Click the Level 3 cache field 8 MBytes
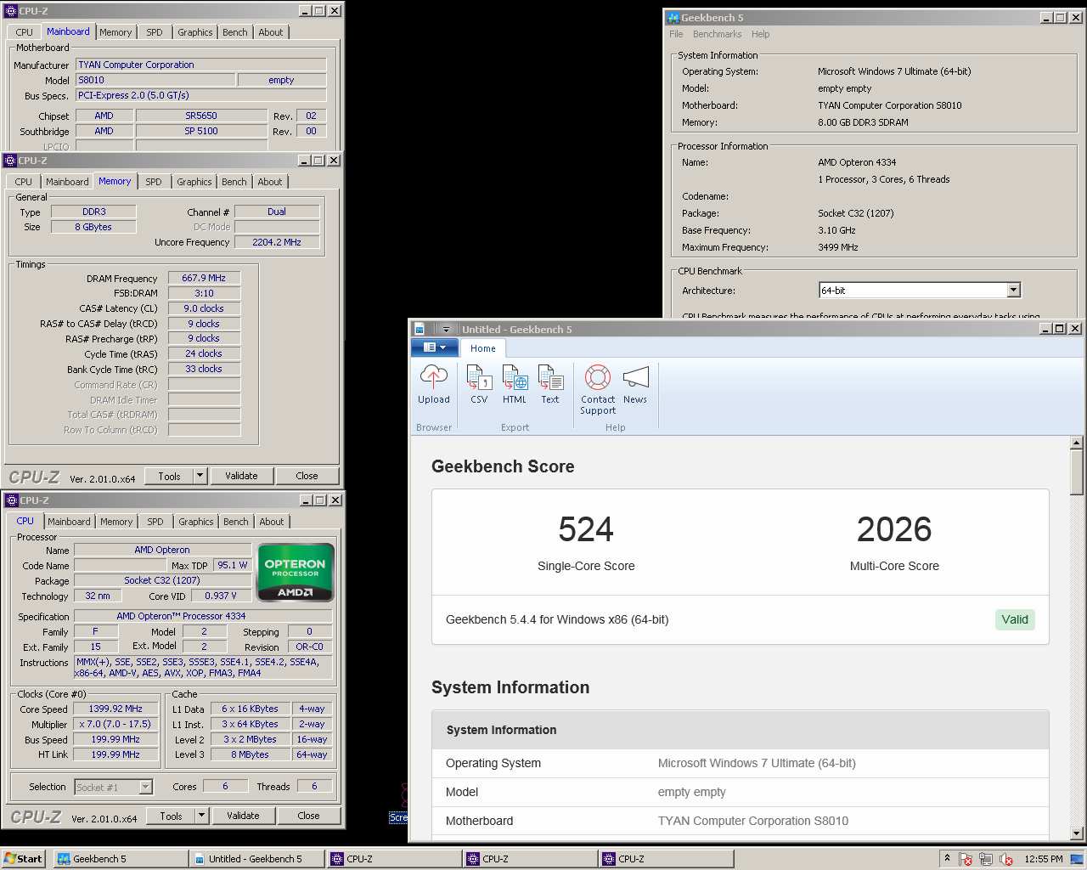Image resolution: width=1087 pixels, height=870 pixels. tap(250, 754)
